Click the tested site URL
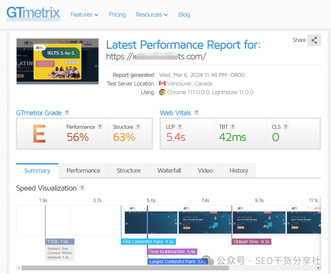 coord(156,56)
